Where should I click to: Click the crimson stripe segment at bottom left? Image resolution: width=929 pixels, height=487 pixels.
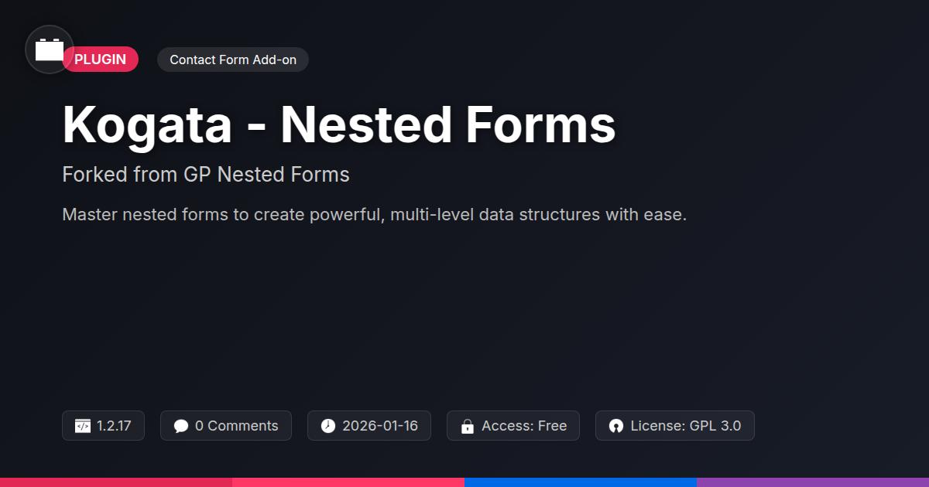(116, 482)
